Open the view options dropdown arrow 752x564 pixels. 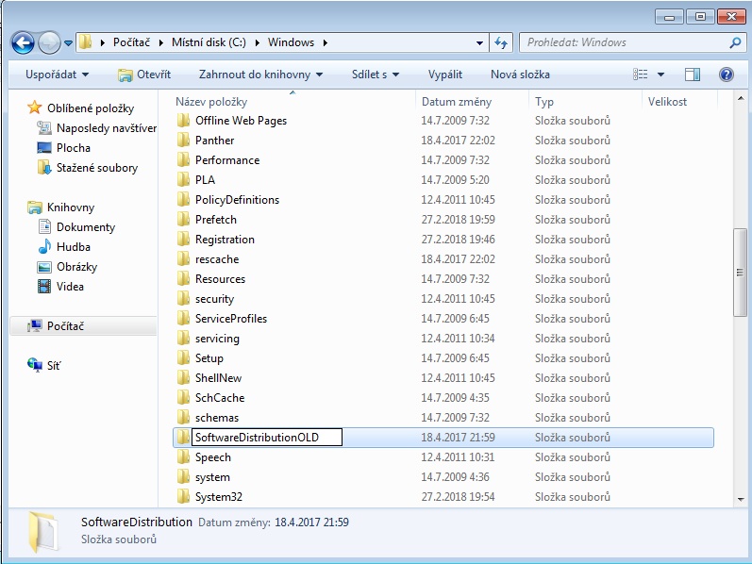660,75
